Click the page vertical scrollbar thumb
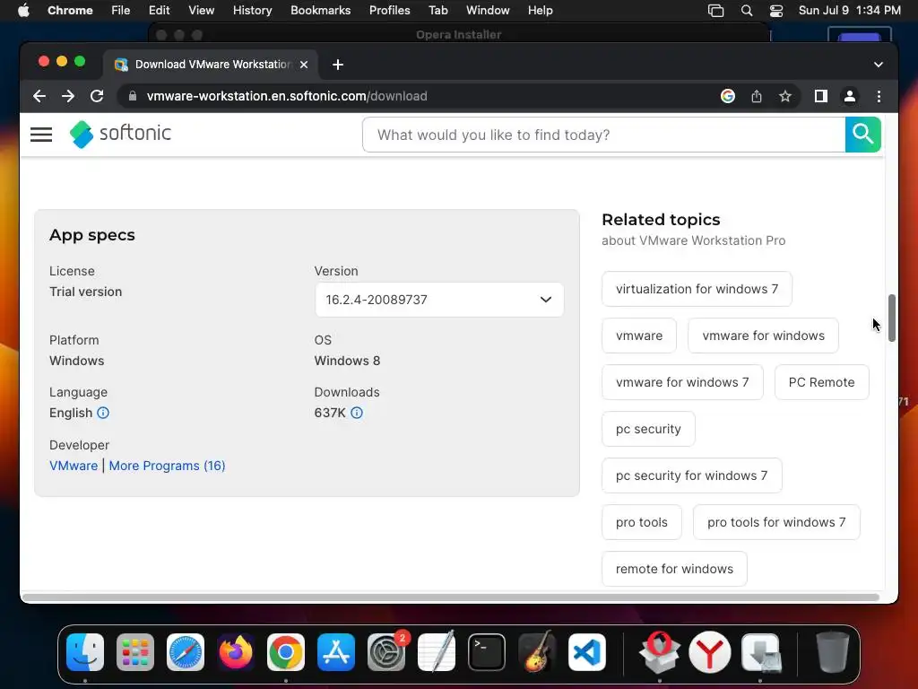This screenshot has height=689, width=918. (x=892, y=318)
